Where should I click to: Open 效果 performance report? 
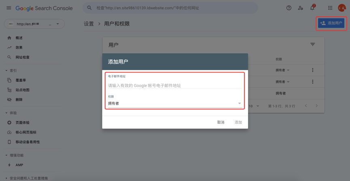click(x=19, y=48)
